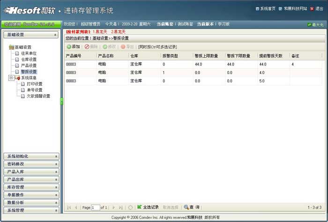Screen dimensions: 328x222
Task: Click the 删除 (Delete) toolbar icon
Action: pos(87,47)
